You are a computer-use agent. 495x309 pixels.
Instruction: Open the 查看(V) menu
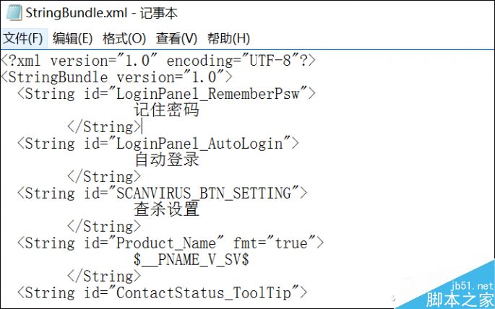pyautogui.click(x=176, y=38)
